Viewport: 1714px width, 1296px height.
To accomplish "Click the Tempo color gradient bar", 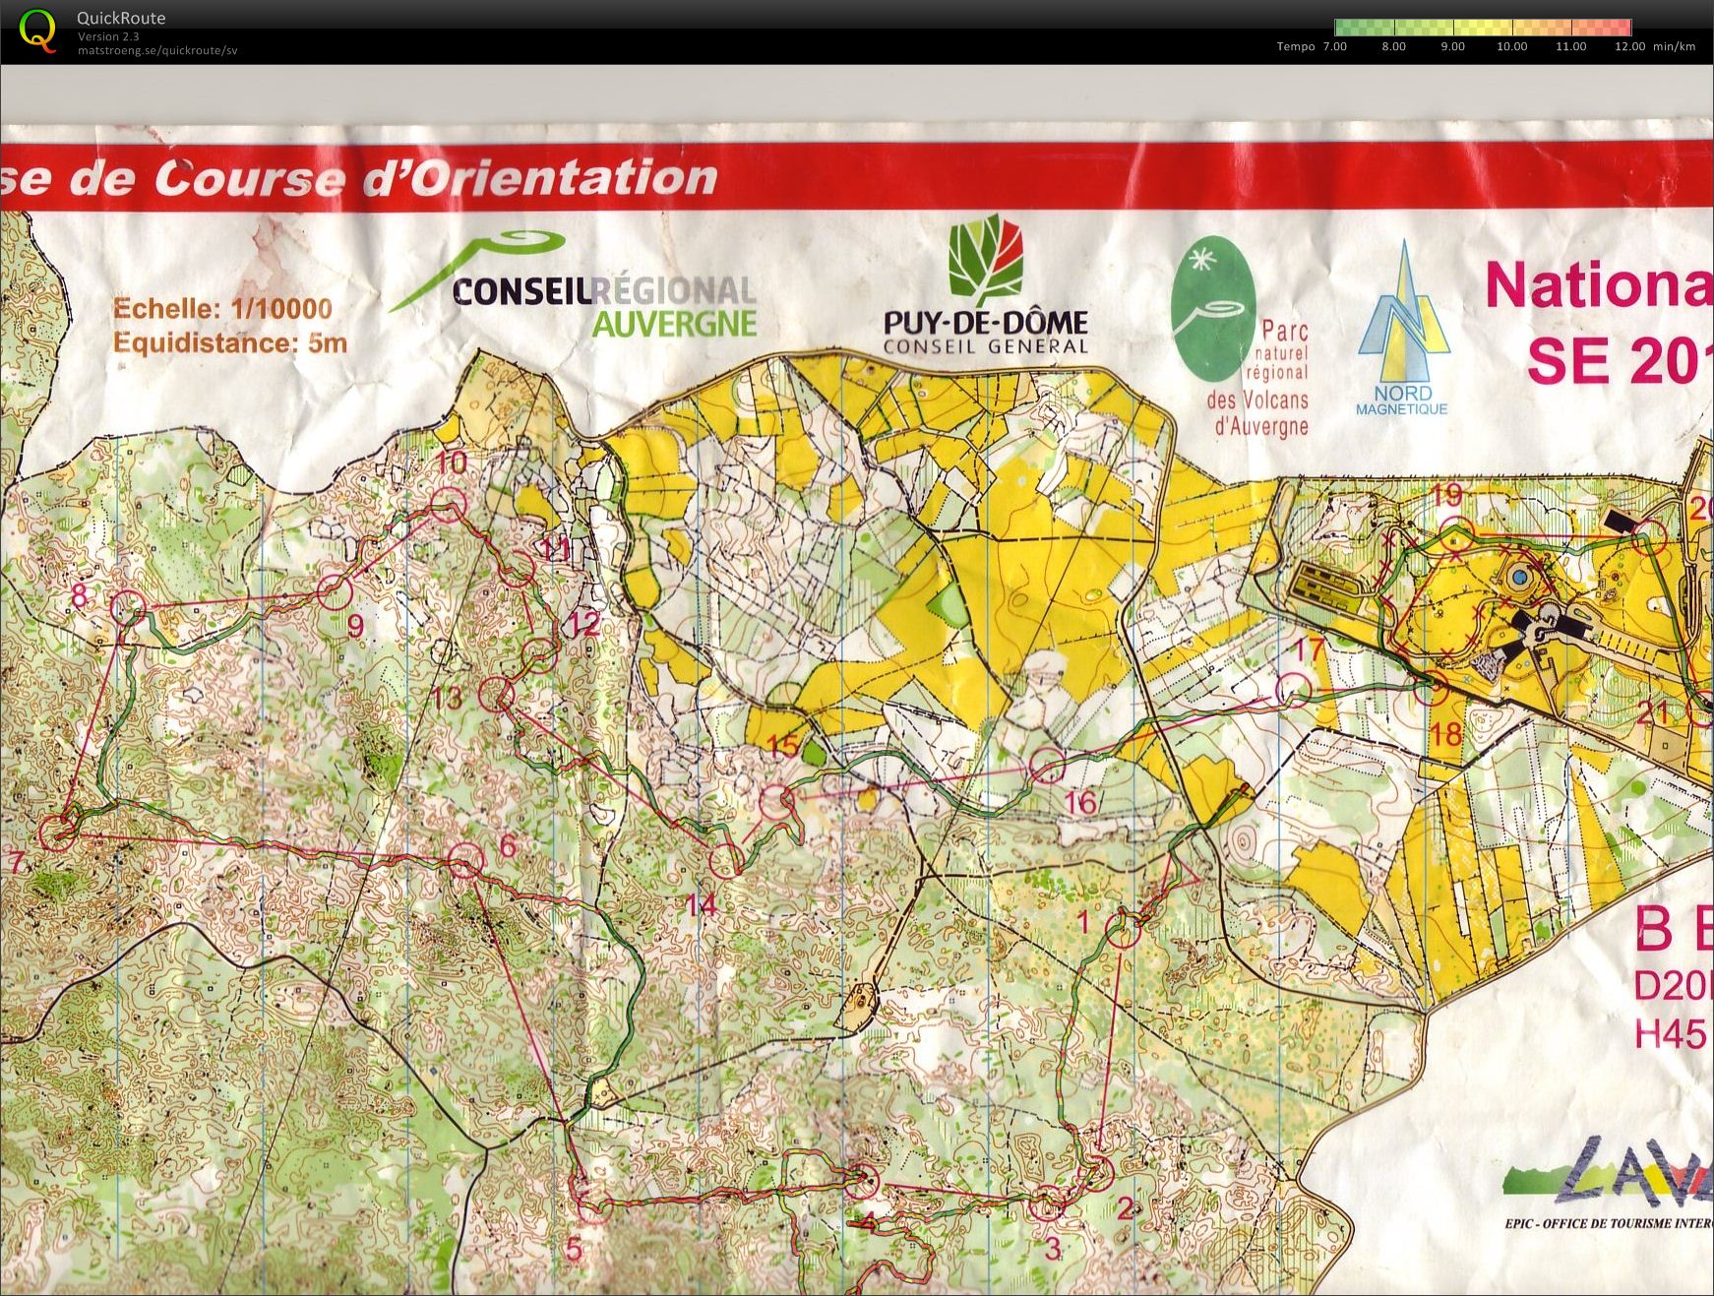I will [x=1483, y=28].
